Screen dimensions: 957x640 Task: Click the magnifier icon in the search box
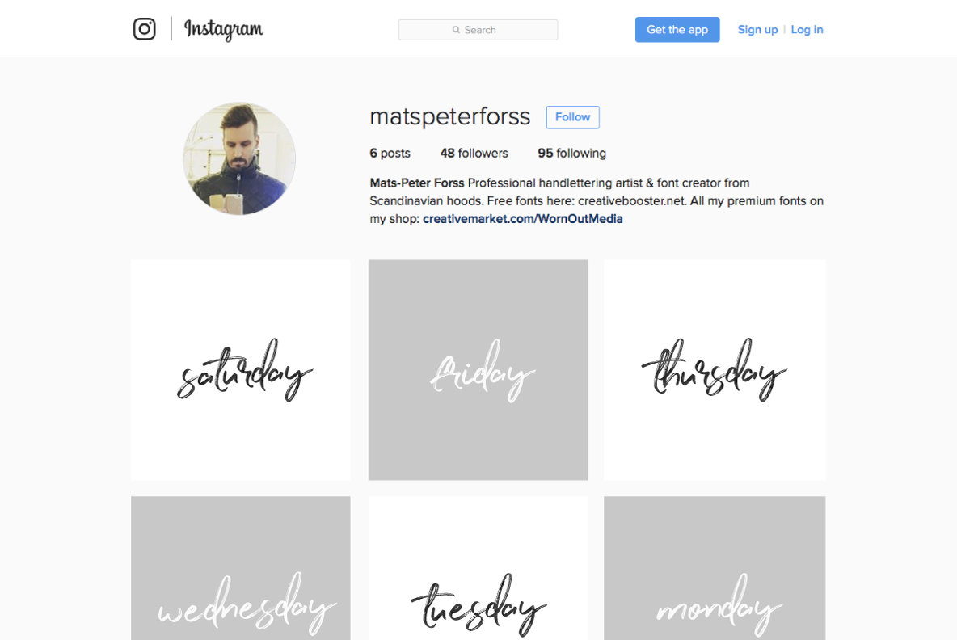click(456, 30)
